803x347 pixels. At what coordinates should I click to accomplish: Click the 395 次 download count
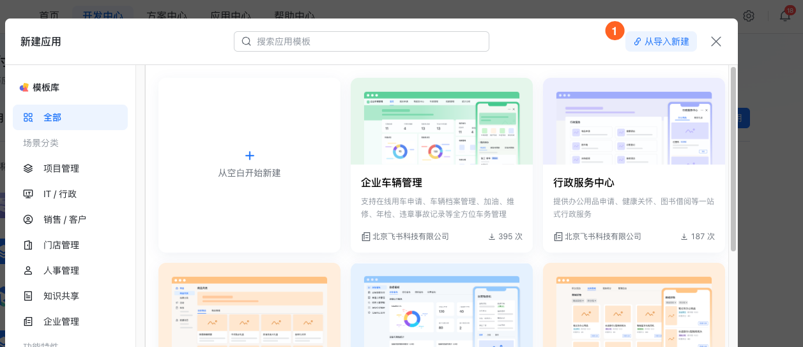(x=510, y=237)
